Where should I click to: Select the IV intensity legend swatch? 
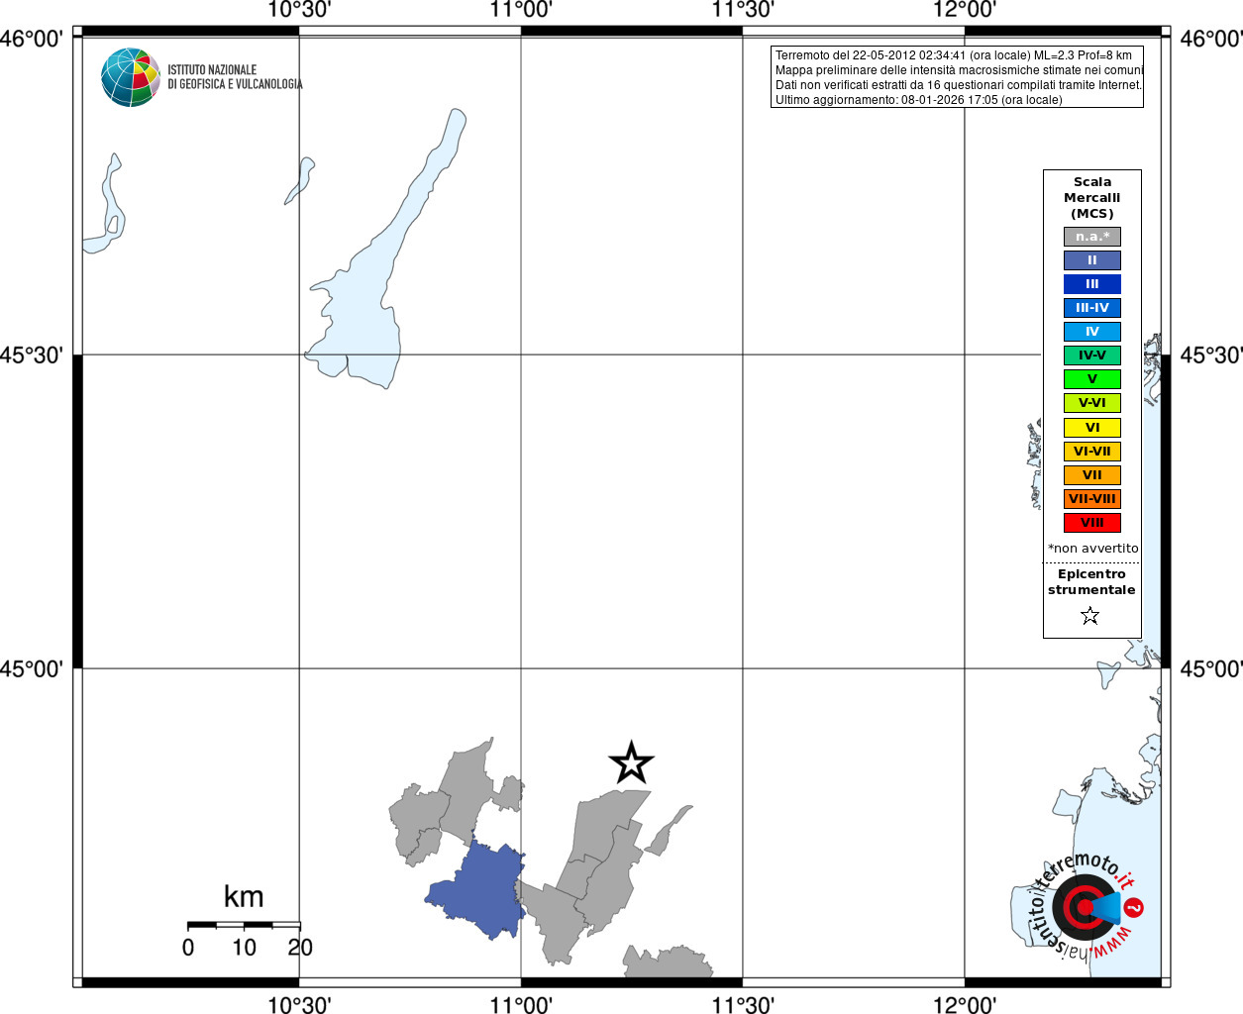point(1092,332)
